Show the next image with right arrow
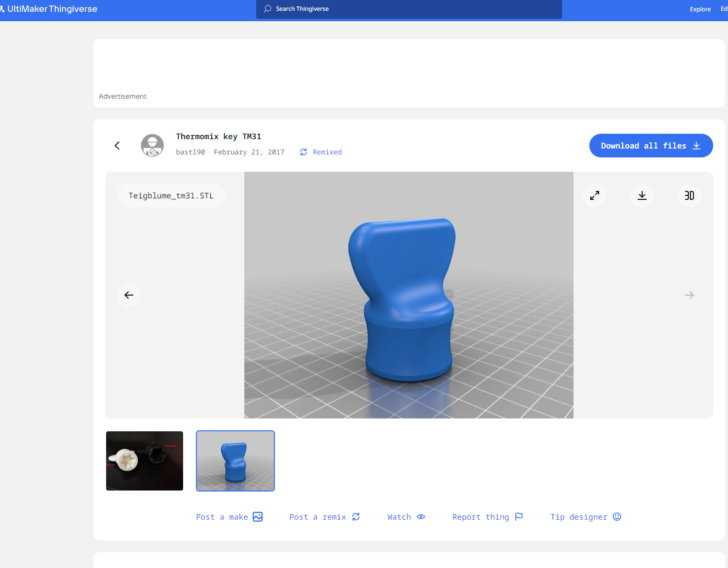 coord(690,295)
